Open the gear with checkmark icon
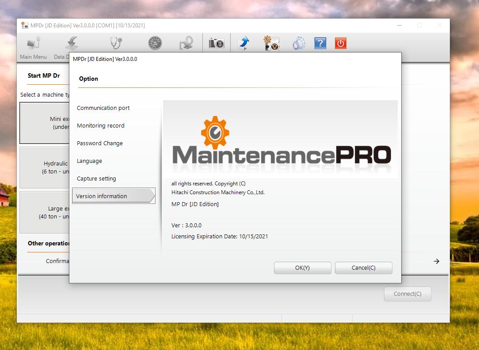 point(271,43)
